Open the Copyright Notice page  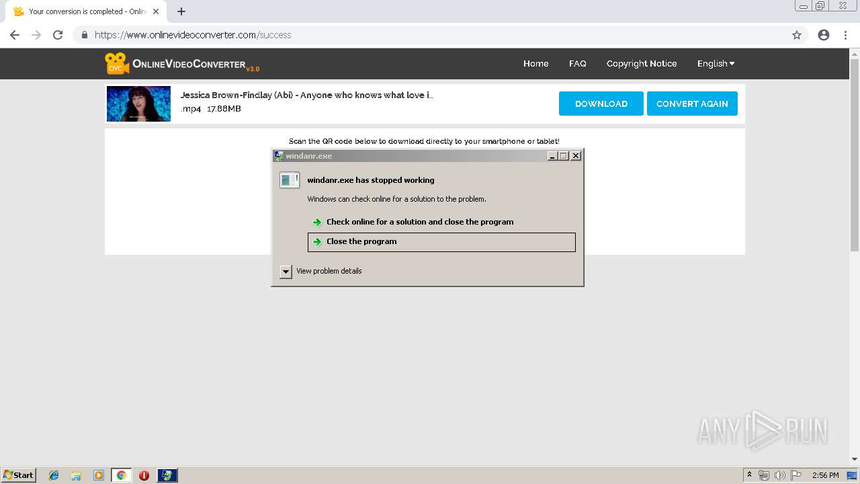click(642, 63)
